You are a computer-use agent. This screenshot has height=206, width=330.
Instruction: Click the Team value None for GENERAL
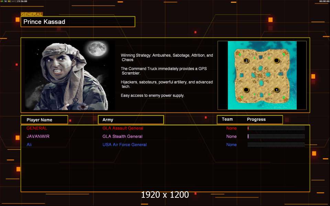pos(231,128)
